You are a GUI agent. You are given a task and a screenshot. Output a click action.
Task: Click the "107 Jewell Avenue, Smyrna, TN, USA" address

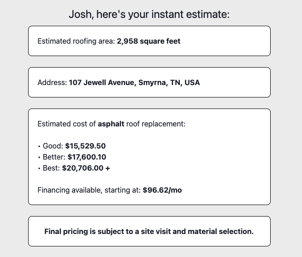[x=134, y=83]
